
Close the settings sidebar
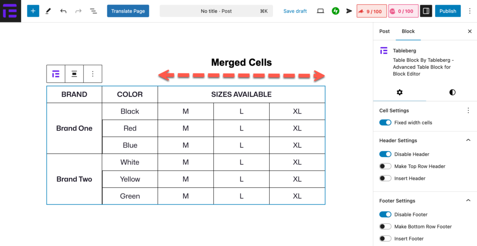[x=470, y=31]
